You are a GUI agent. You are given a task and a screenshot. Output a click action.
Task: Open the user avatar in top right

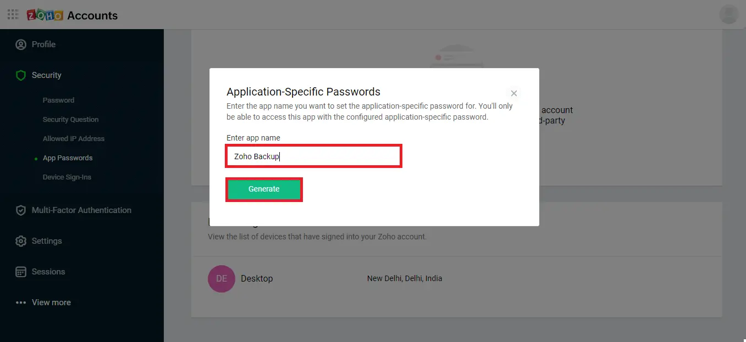coord(728,14)
